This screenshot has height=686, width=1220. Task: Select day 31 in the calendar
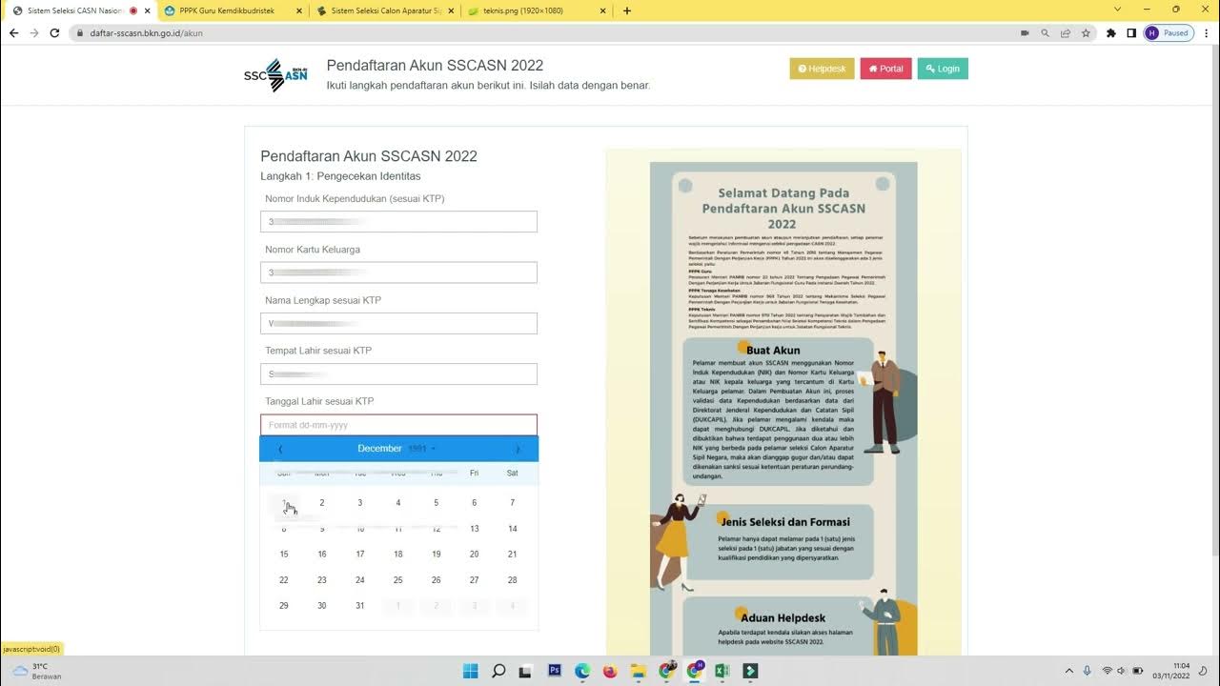click(x=359, y=606)
